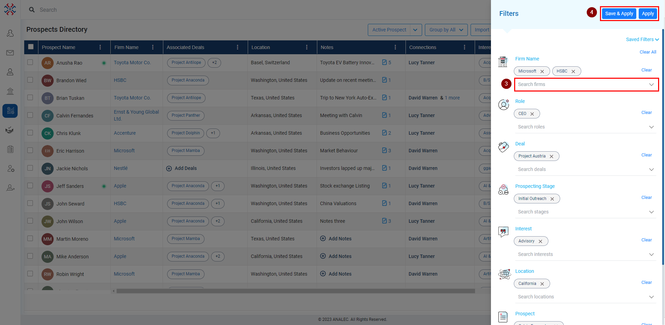The height and width of the screenshot is (325, 665).
Task: Remove the California location chip
Action: click(x=542, y=284)
